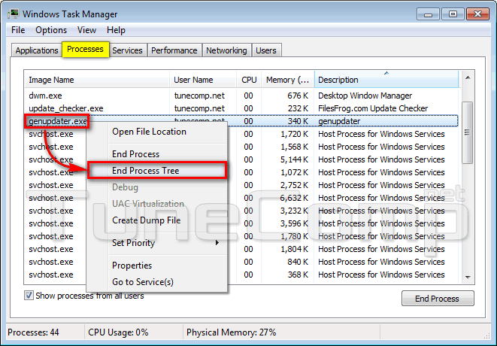Image resolution: width=497 pixels, height=346 pixels.
Task: Click tunecomp.net user of dwm.exe
Action: 199,96
